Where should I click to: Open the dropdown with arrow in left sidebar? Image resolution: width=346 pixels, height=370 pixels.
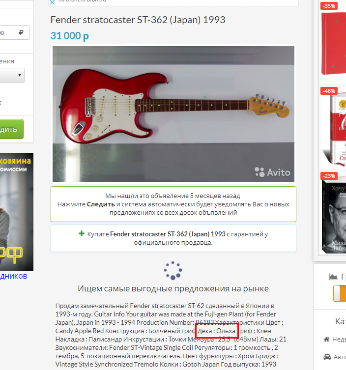(12, 75)
